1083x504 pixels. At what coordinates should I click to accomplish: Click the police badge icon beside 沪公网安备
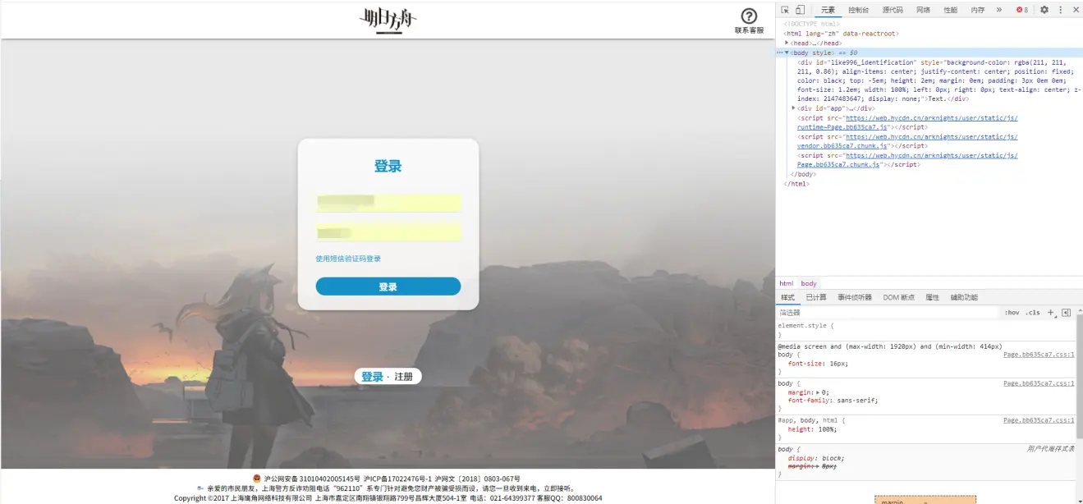(256, 478)
